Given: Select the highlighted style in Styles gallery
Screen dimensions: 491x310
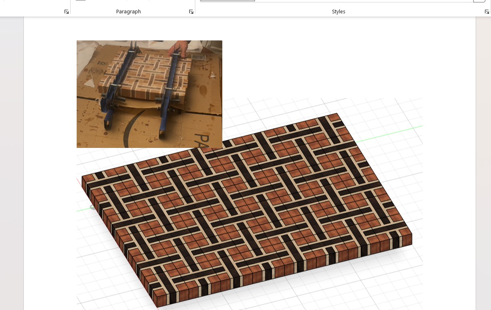Looking at the screenshot, I should click(228, 1).
